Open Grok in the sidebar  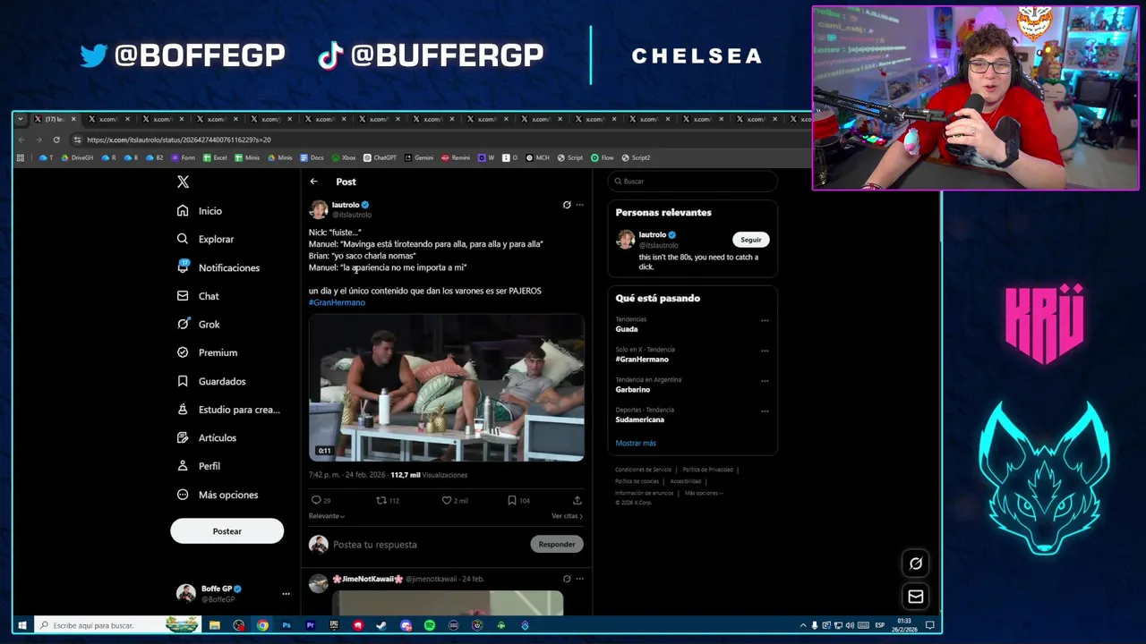[x=198, y=324]
